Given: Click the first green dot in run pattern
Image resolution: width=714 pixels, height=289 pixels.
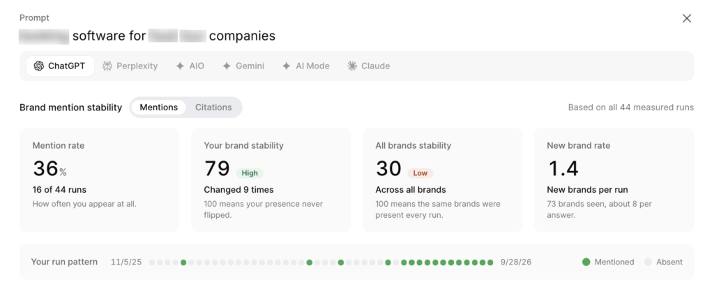Looking at the screenshot, I should tap(183, 262).
